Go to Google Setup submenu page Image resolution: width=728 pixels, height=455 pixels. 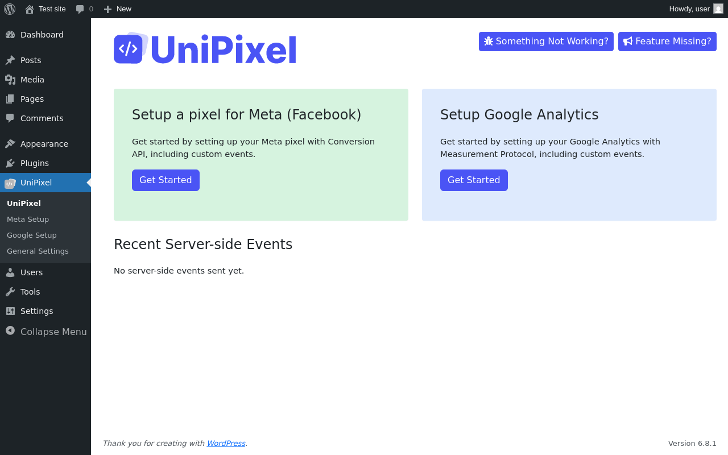click(x=32, y=235)
